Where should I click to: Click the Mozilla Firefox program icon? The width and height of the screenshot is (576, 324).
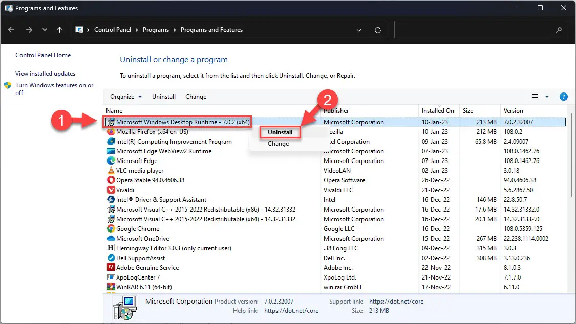coord(111,132)
